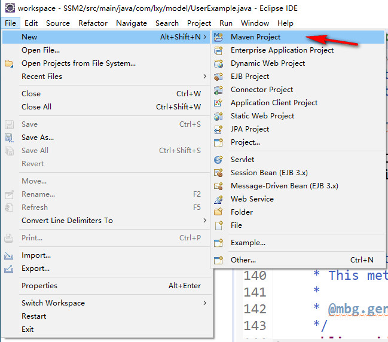Click line number 142 in editor
This screenshot has width=388, height=342.
[x=255, y=309]
